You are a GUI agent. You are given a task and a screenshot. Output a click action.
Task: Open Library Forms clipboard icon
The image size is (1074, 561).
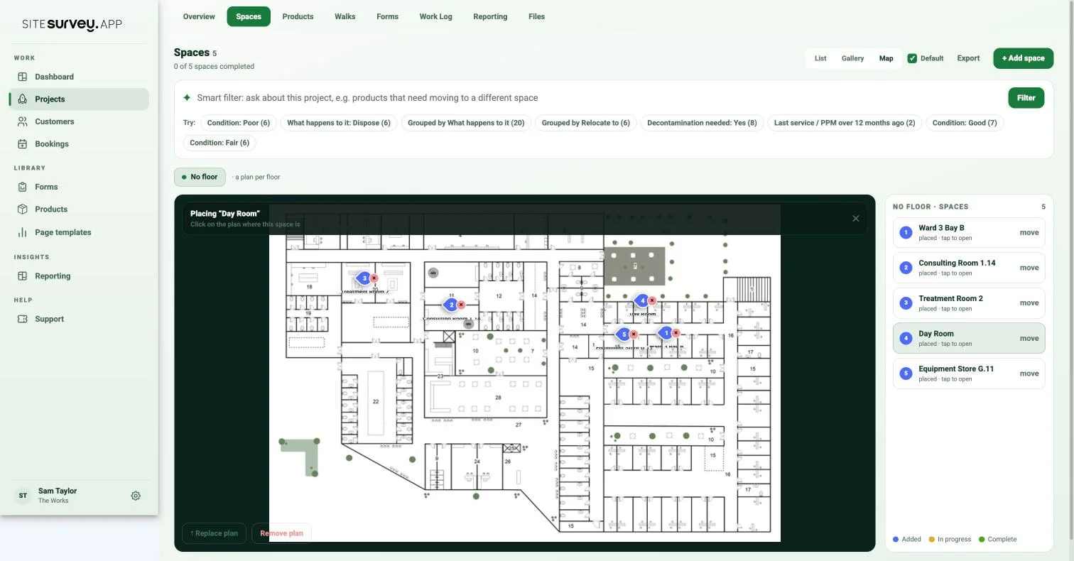22,187
